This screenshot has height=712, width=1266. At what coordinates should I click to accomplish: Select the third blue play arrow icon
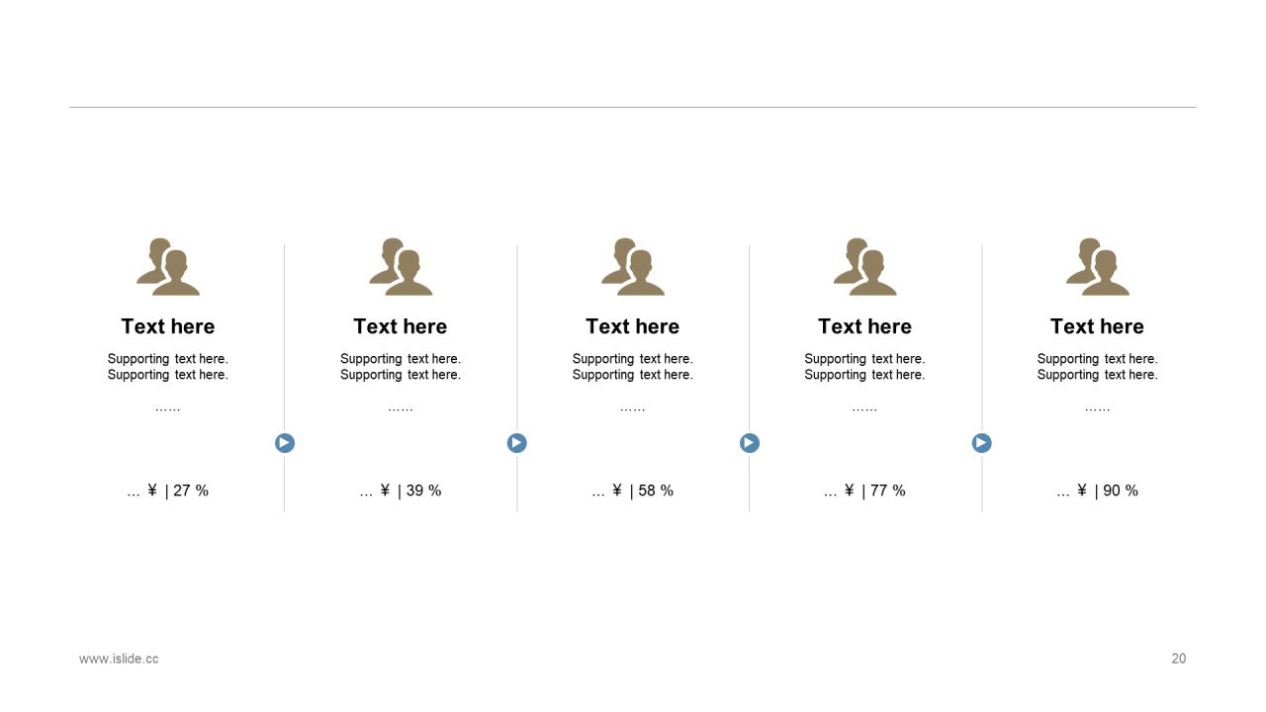750,443
